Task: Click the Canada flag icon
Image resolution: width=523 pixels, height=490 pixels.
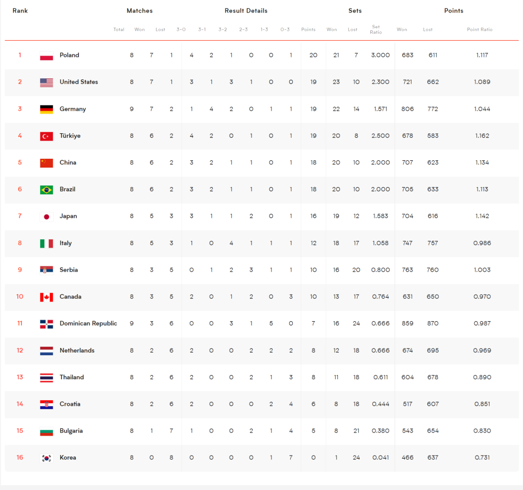Action: click(47, 297)
